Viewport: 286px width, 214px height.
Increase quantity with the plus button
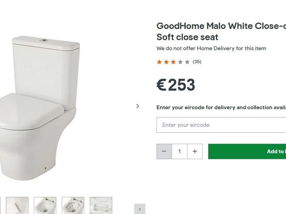[194, 151]
